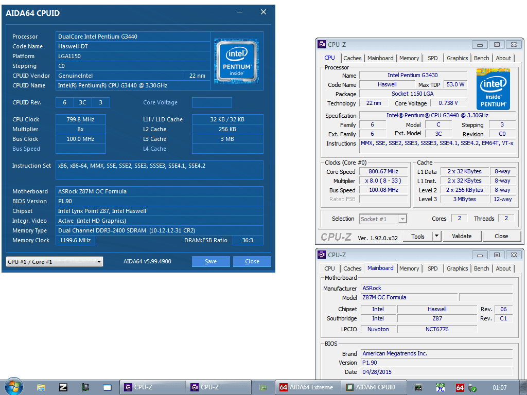Open SPD tab in upper CPU-Z window
This screenshot has height=395, width=527.
[432, 58]
